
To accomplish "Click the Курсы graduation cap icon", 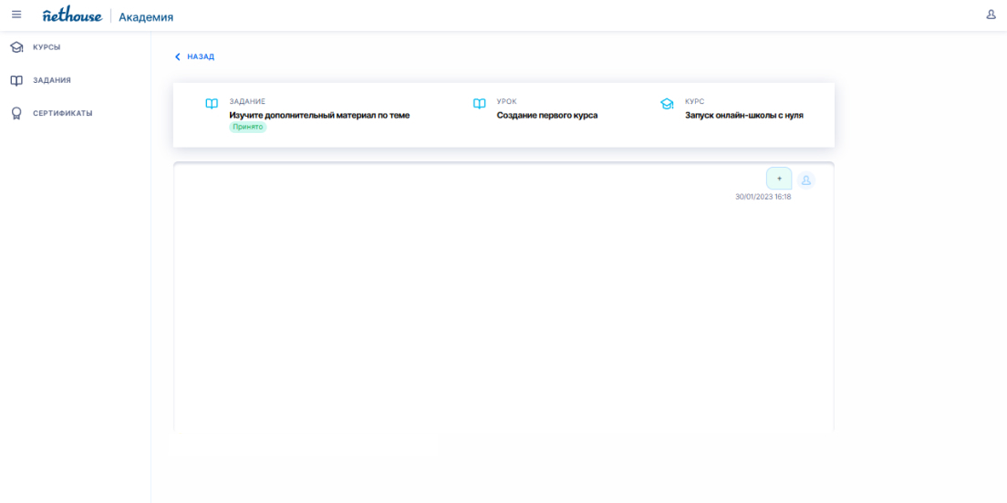I will tap(16, 46).
